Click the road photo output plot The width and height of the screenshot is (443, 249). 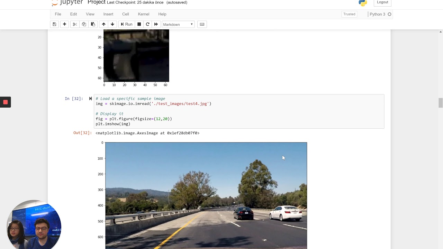click(x=206, y=195)
